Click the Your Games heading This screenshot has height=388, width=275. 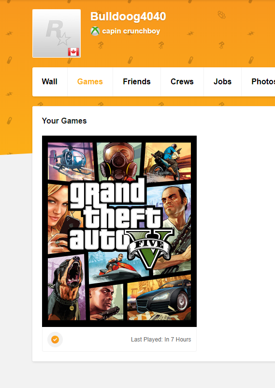(64, 121)
